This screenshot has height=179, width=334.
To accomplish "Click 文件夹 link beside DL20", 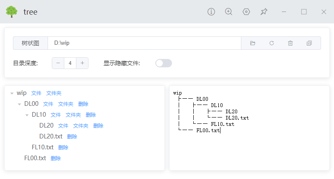I will tap(81, 126).
